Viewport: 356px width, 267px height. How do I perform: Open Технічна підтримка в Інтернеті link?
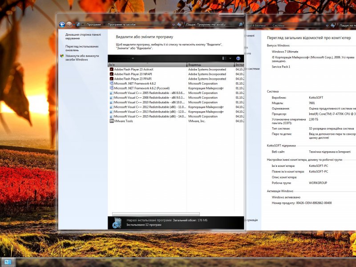[330, 152]
